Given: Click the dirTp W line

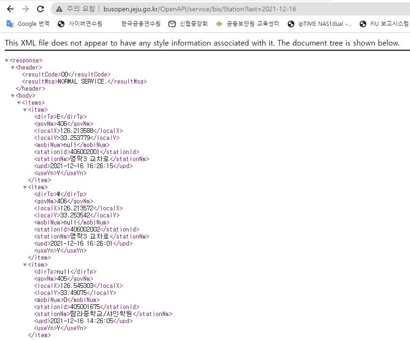Looking at the screenshot, I should [60, 194].
